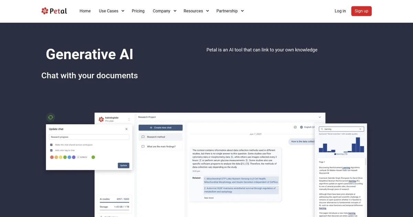Screen dimensions: 413x217
Task: Click the citation number 2 badge
Action: [200, 160]
